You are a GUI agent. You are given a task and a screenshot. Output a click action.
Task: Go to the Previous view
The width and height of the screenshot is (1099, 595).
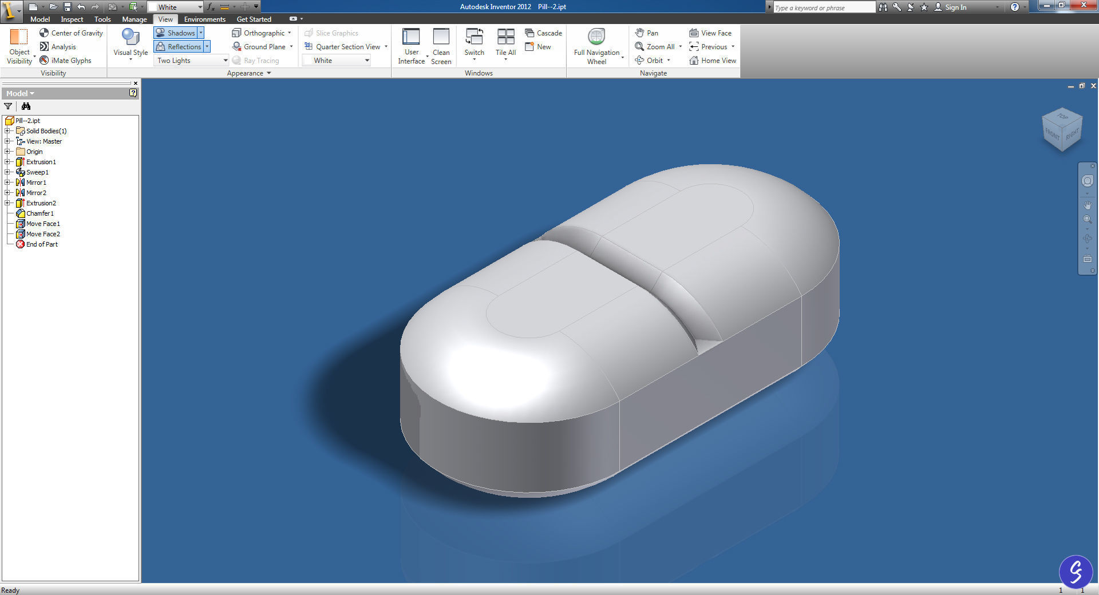[x=709, y=47]
